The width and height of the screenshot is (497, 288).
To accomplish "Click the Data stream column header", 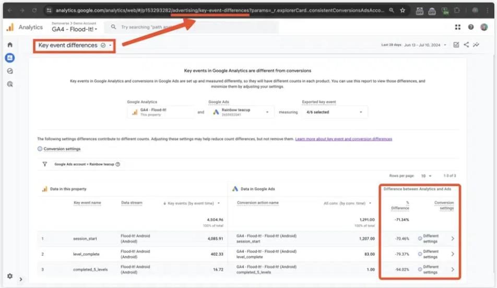I will pos(132,203).
